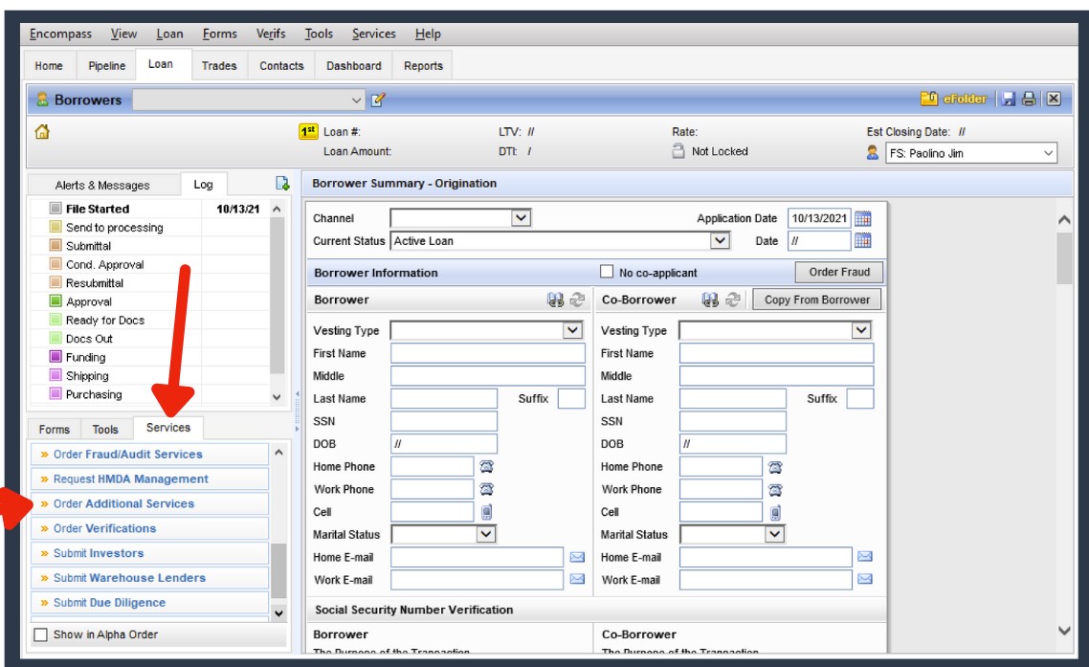Switch to the Pipeline tab
The height and width of the screenshot is (667, 1089).
coord(107,65)
